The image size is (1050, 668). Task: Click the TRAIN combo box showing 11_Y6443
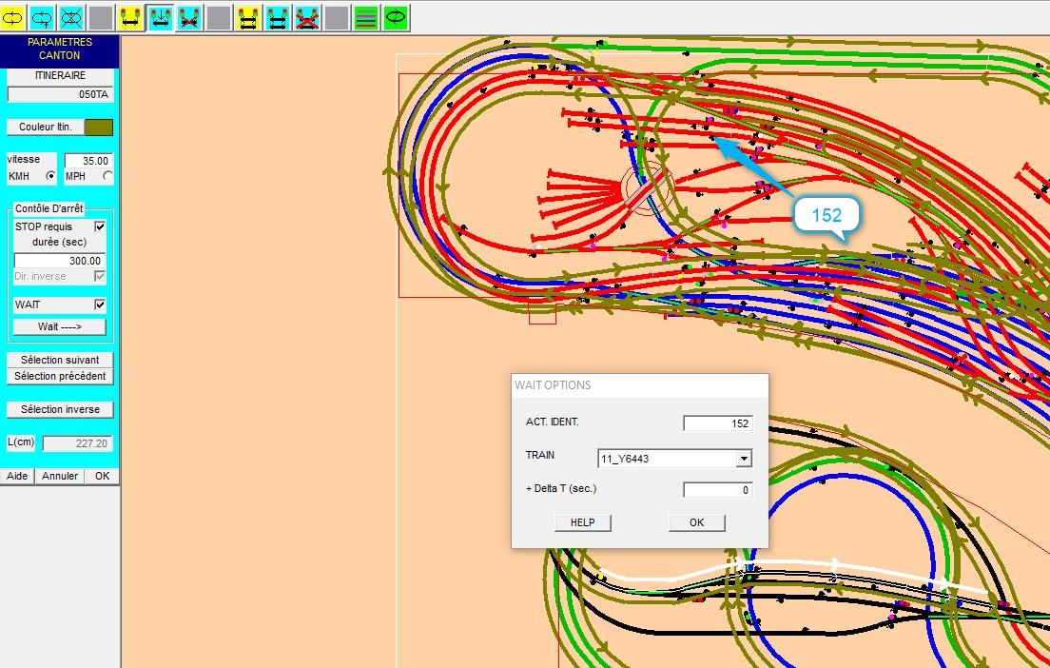[674, 459]
